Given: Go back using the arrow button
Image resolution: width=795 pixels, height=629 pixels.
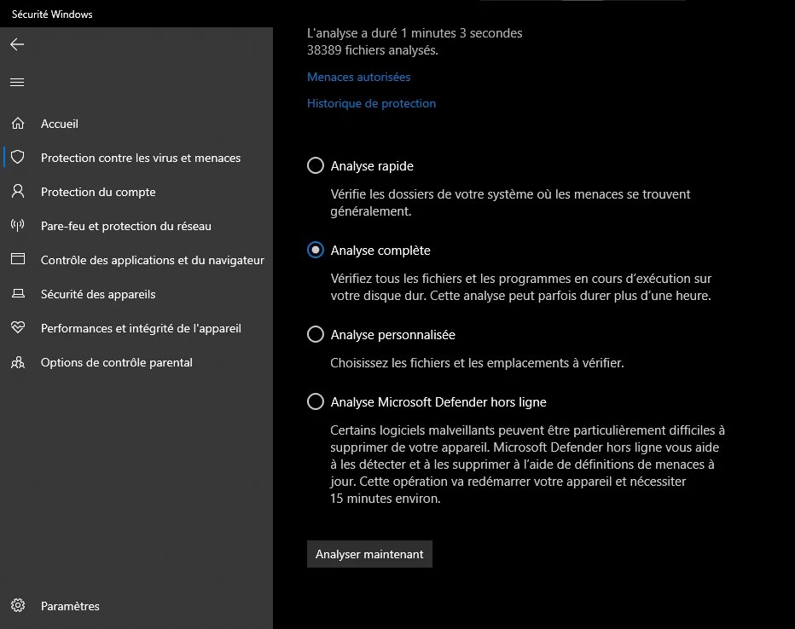Looking at the screenshot, I should click(17, 44).
